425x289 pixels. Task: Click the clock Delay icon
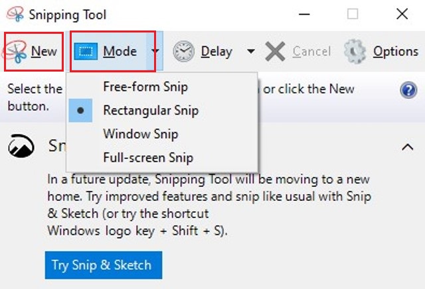pyautogui.click(x=184, y=51)
